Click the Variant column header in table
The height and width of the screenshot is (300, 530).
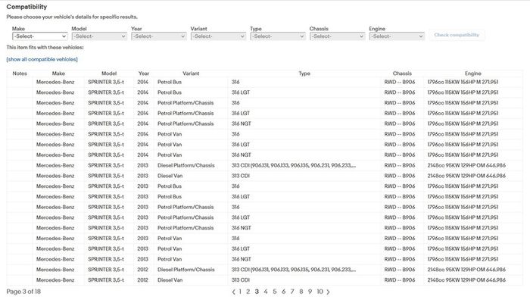(x=191, y=73)
